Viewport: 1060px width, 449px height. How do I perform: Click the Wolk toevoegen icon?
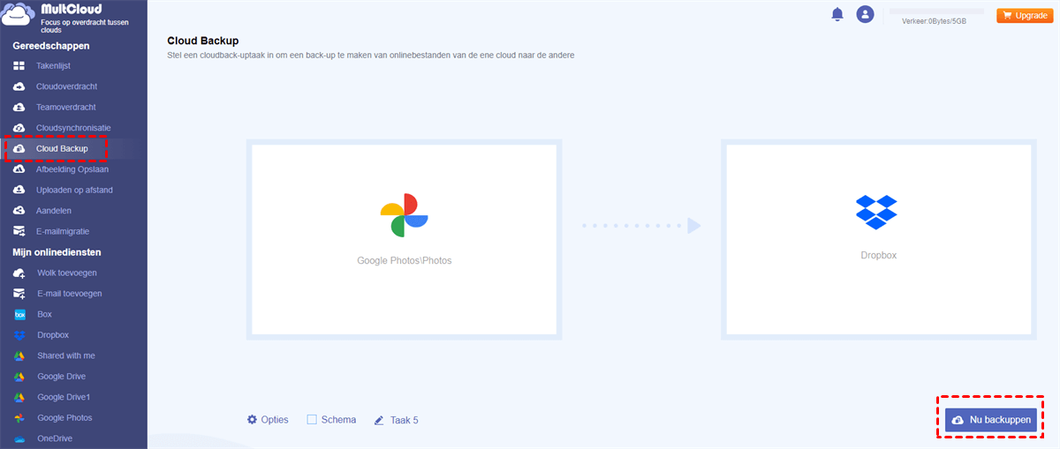19,273
